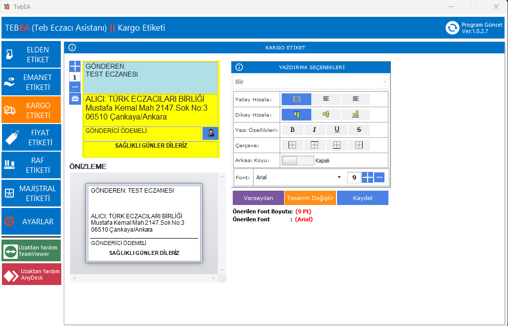This screenshot has height=326, width=508.
Task: Click the printer icon beside the label
Action: point(75,98)
